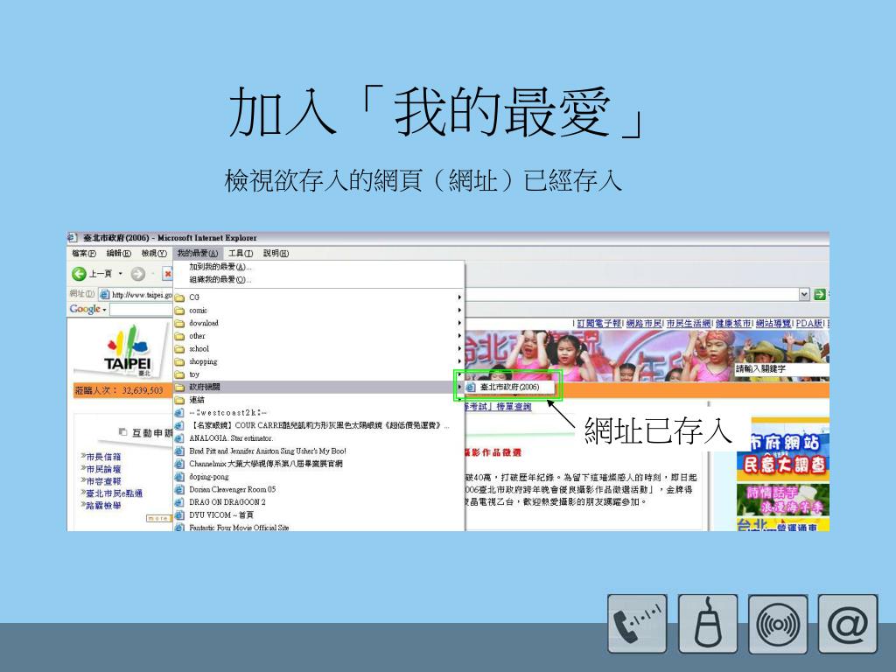Click the orange more button
Viewport: 896px width, 672px height.
click(x=158, y=518)
